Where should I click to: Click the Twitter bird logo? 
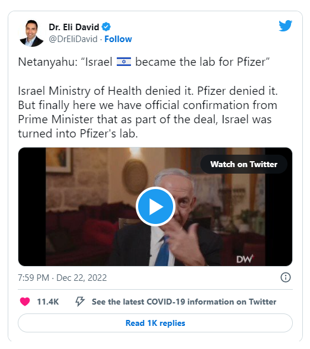[x=285, y=25]
